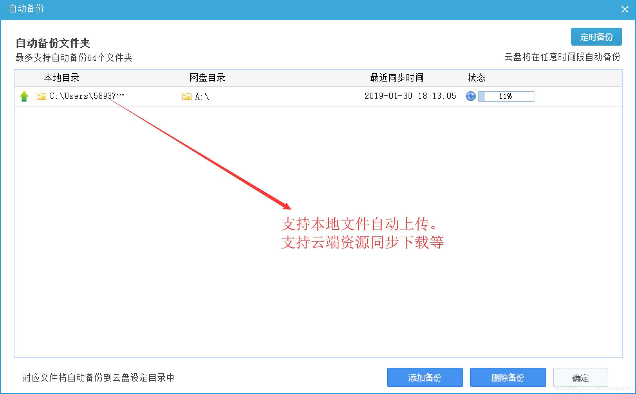The width and height of the screenshot is (636, 394).
Task: Click the 删除备份 button
Action: (508, 377)
